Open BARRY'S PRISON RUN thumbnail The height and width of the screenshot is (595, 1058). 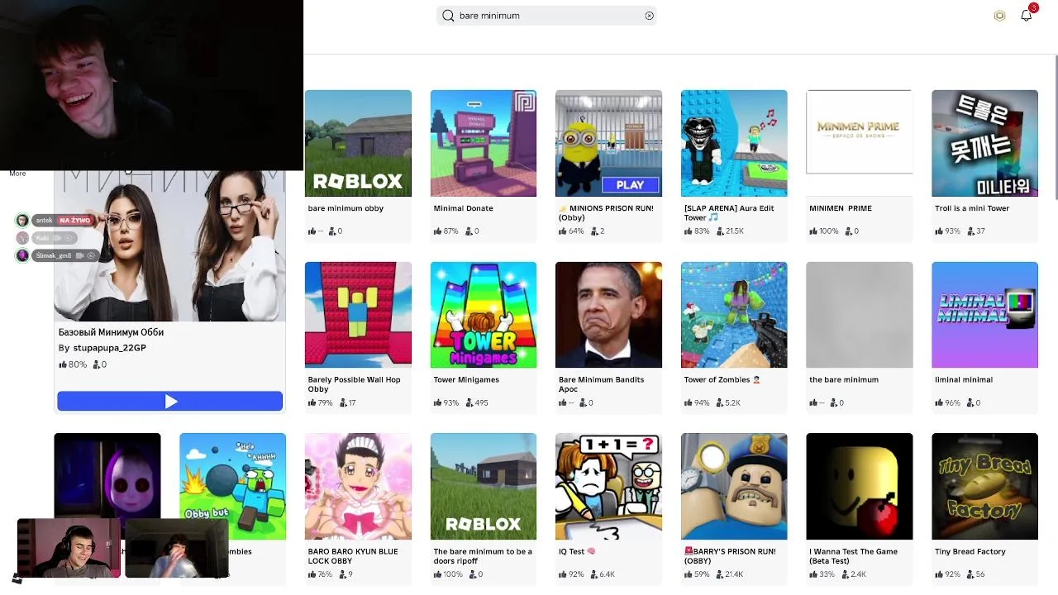tap(734, 486)
